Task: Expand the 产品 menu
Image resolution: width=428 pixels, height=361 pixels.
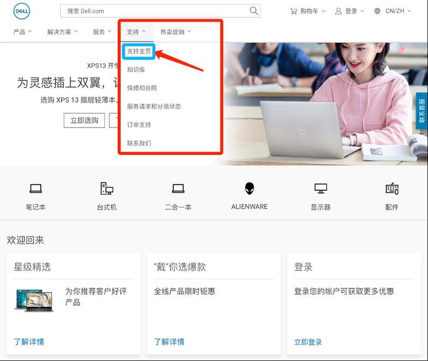Action: tap(22, 32)
